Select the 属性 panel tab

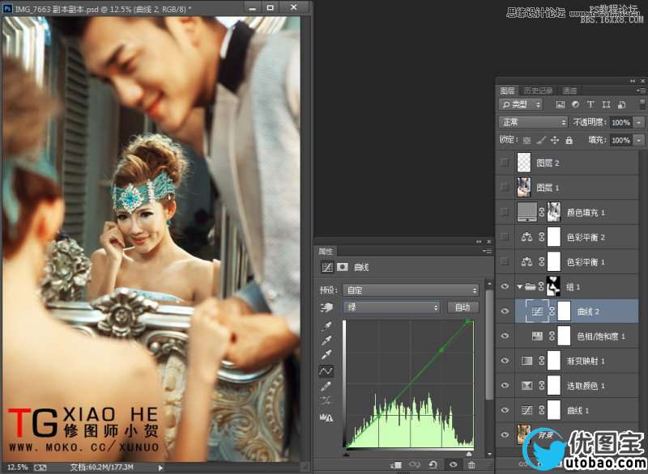tap(326, 252)
